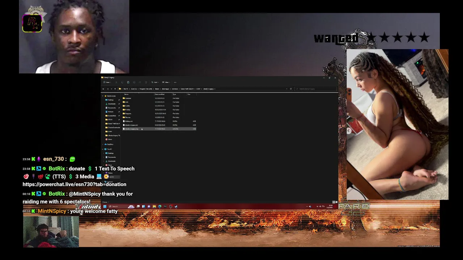This screenshot has width=463, height=260.
Task: Click the Back navigation arrow
Action: click(x=103, y=89)
